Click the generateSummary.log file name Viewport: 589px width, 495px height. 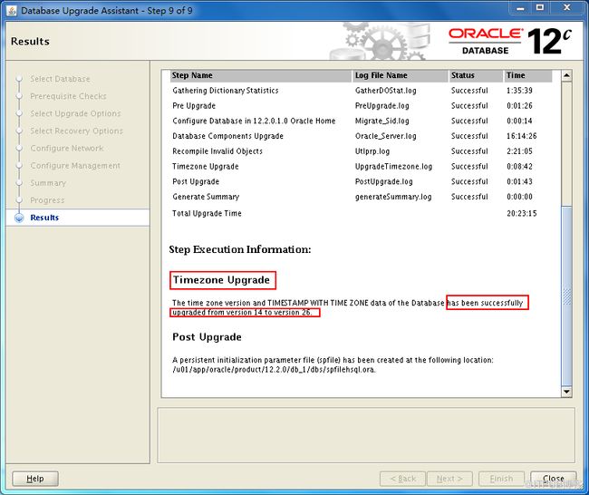pos(393,197)
